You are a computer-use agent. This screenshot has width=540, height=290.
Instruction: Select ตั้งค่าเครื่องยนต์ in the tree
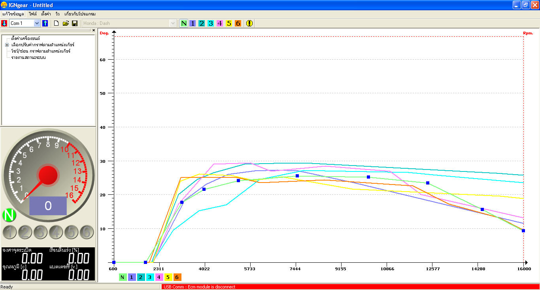click(x=26, y=38)
